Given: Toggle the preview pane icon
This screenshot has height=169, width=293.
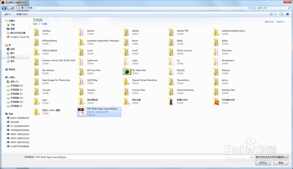Looking at the screenshot, I should pyautogui.click(x=281, y=14).
